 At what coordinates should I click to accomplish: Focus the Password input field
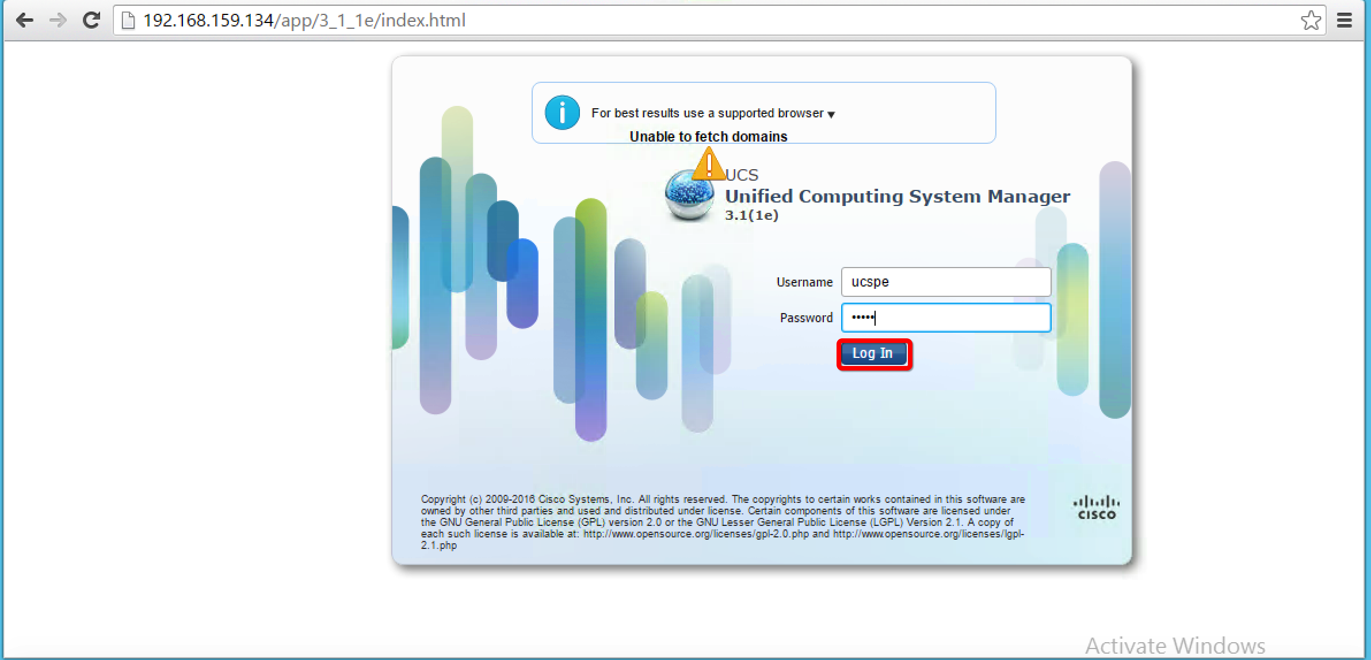click(946, 318)
